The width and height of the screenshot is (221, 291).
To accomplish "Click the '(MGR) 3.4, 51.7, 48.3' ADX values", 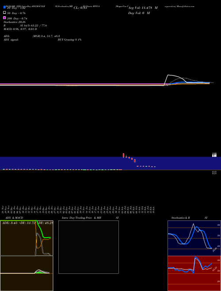I will tap(46, 36).
